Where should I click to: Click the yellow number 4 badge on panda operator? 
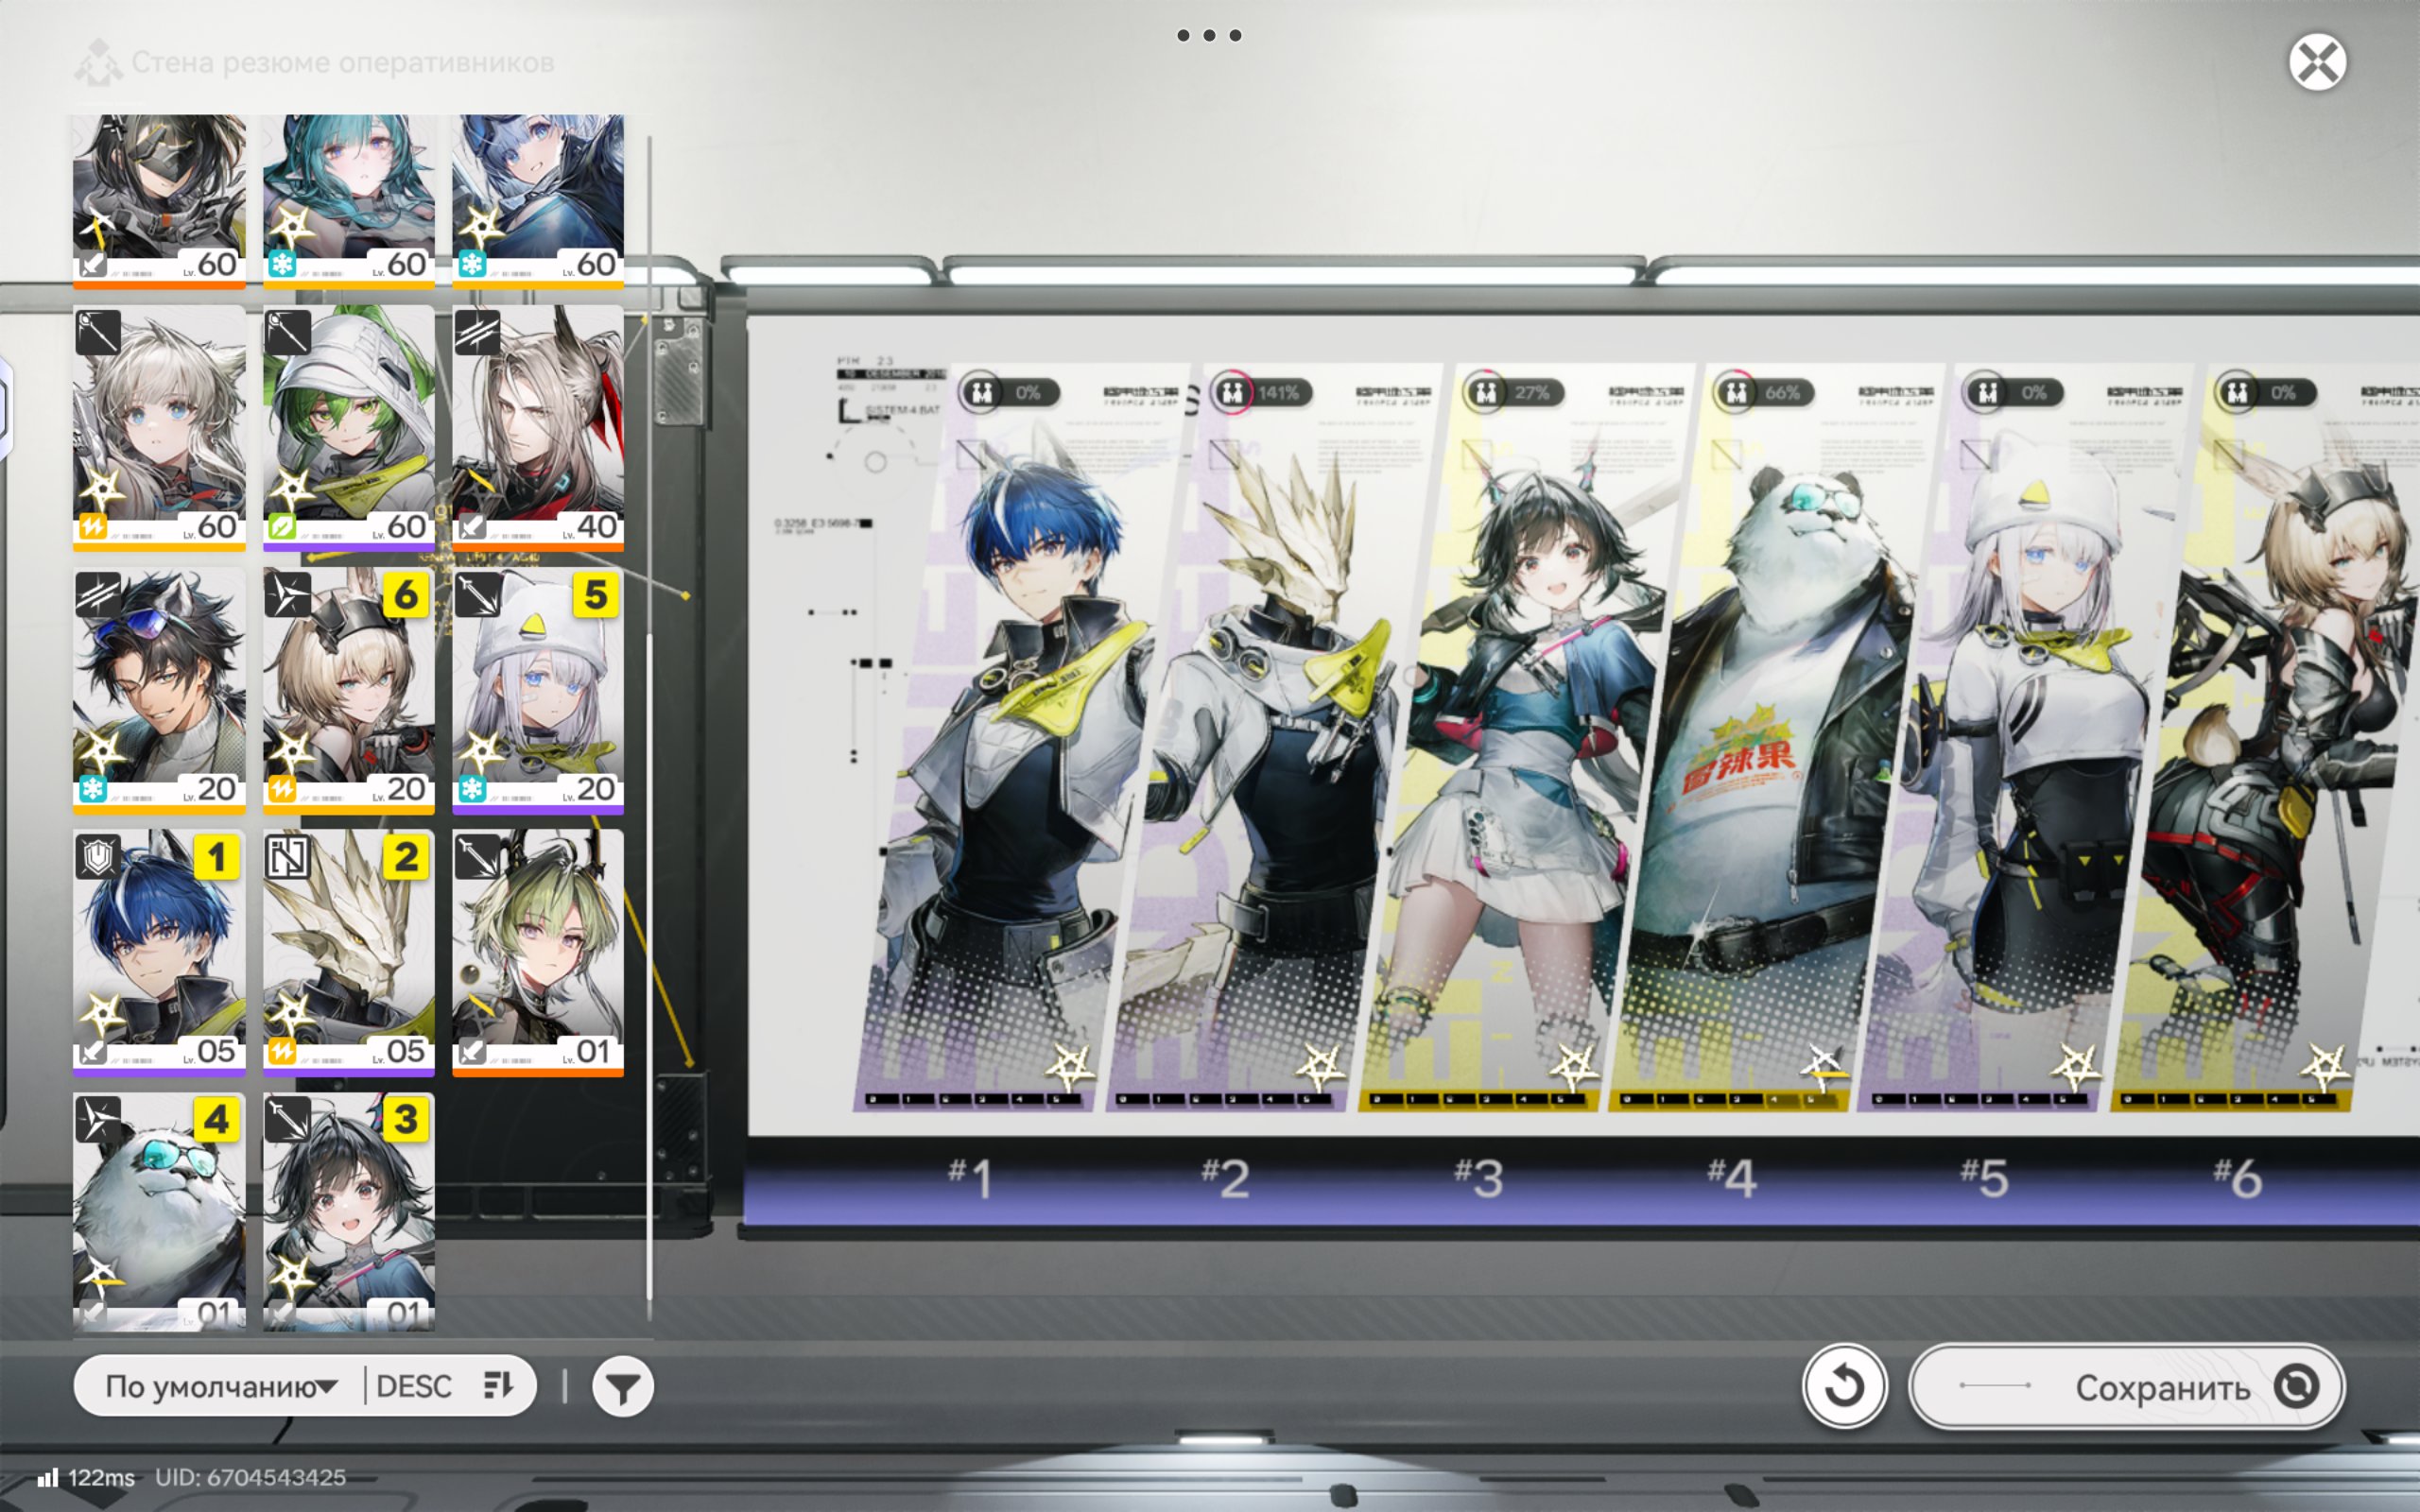[216, 1120]
